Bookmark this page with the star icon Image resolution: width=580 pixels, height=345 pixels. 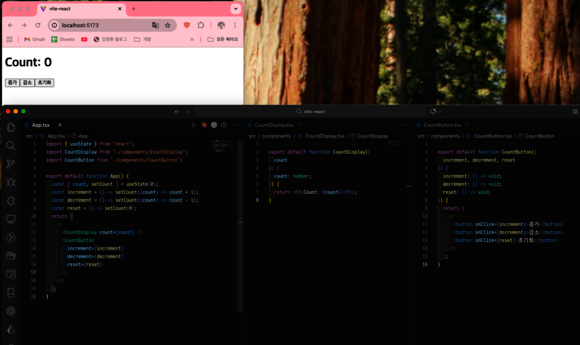pos(168,25)
